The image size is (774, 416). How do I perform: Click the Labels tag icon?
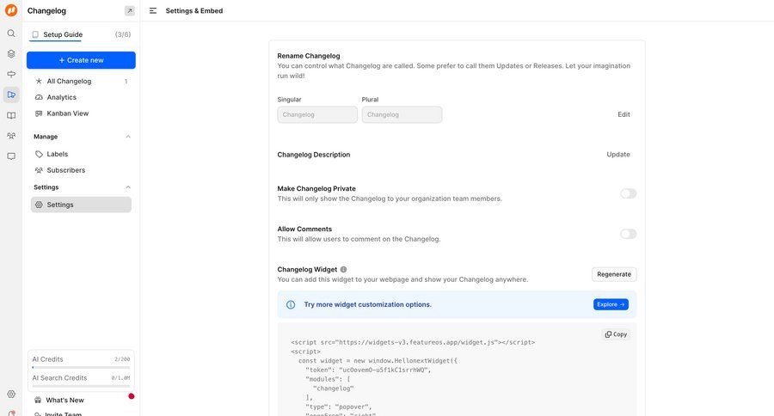[x=39, y=154]
